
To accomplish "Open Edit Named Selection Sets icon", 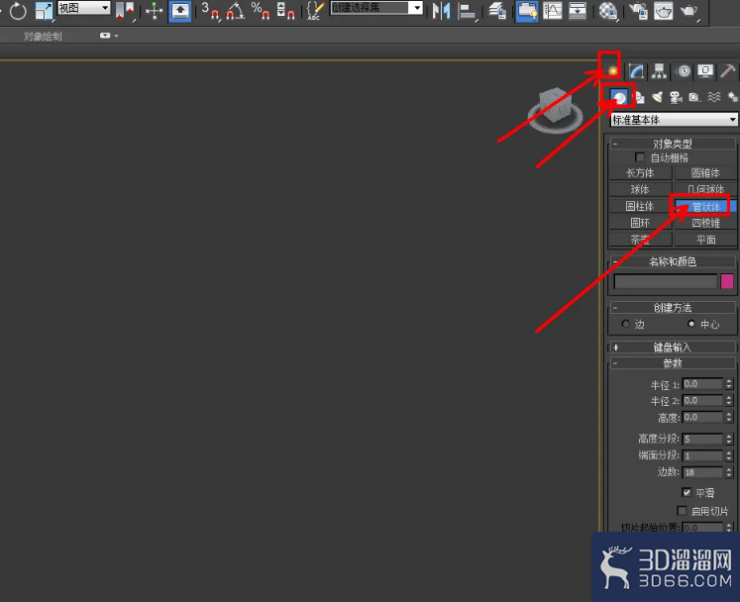I will coord(315,11).
